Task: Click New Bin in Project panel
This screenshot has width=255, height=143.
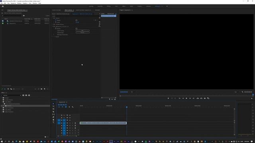Action: click(x=41, y=89)
